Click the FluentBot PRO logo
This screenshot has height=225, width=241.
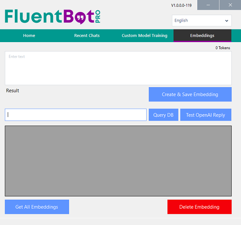[53, 16]
